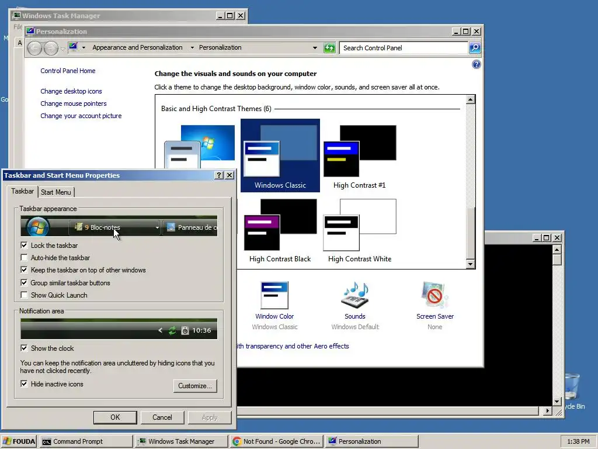Open the recent pages dropdown next to Forward
The height and width of the screenshot is (449, 598).
click(x=62, y=49)
